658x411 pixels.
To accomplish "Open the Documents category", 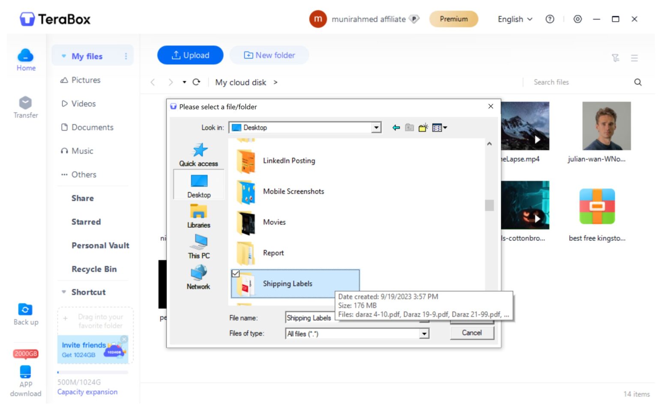I will point(92,127).
